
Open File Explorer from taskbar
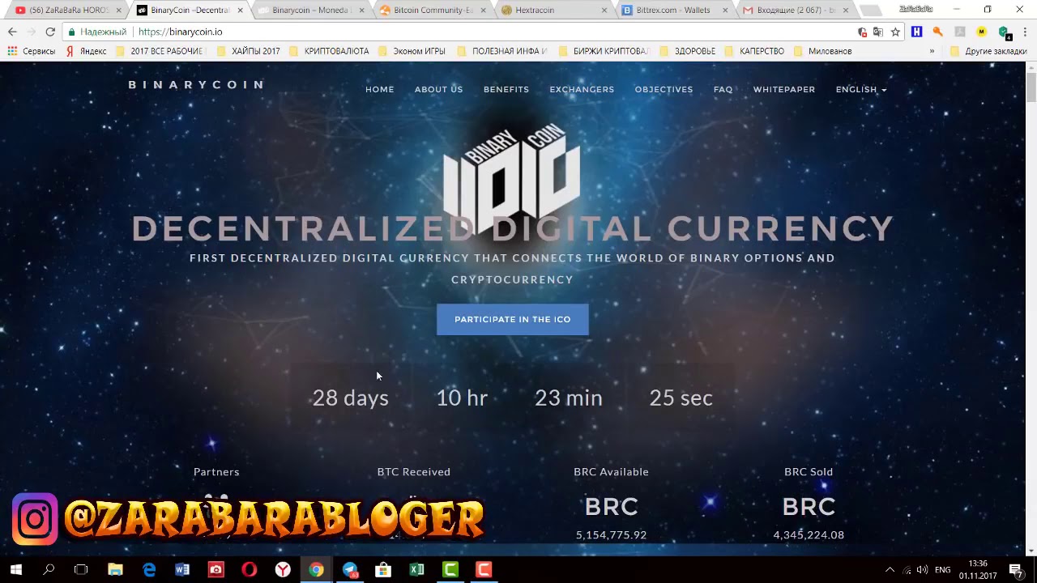pos(115,569)
